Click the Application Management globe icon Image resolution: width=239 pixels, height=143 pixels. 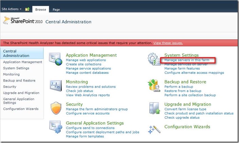pyautogui.click(x=56, y=59)
